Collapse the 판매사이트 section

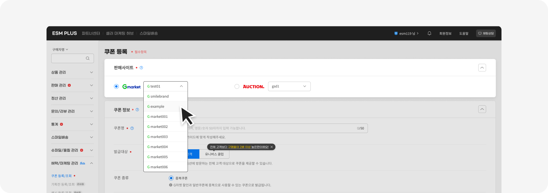coord(482,68)
